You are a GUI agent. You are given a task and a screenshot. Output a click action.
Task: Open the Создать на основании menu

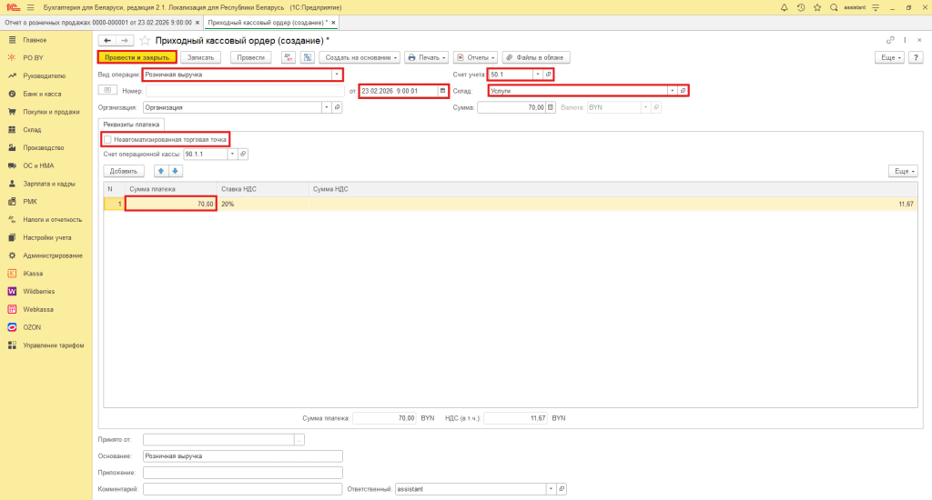point(360,57)
